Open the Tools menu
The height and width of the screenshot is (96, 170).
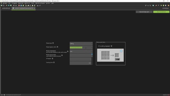coord(33,3)
